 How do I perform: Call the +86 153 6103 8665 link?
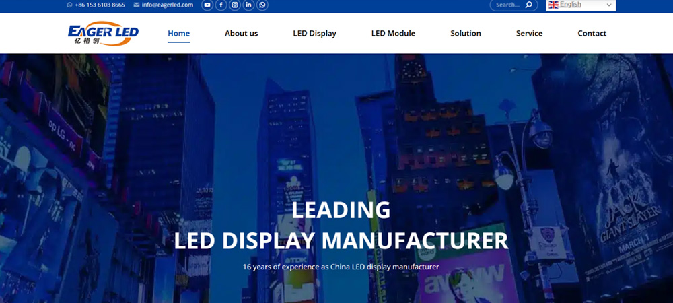(100, 5)
